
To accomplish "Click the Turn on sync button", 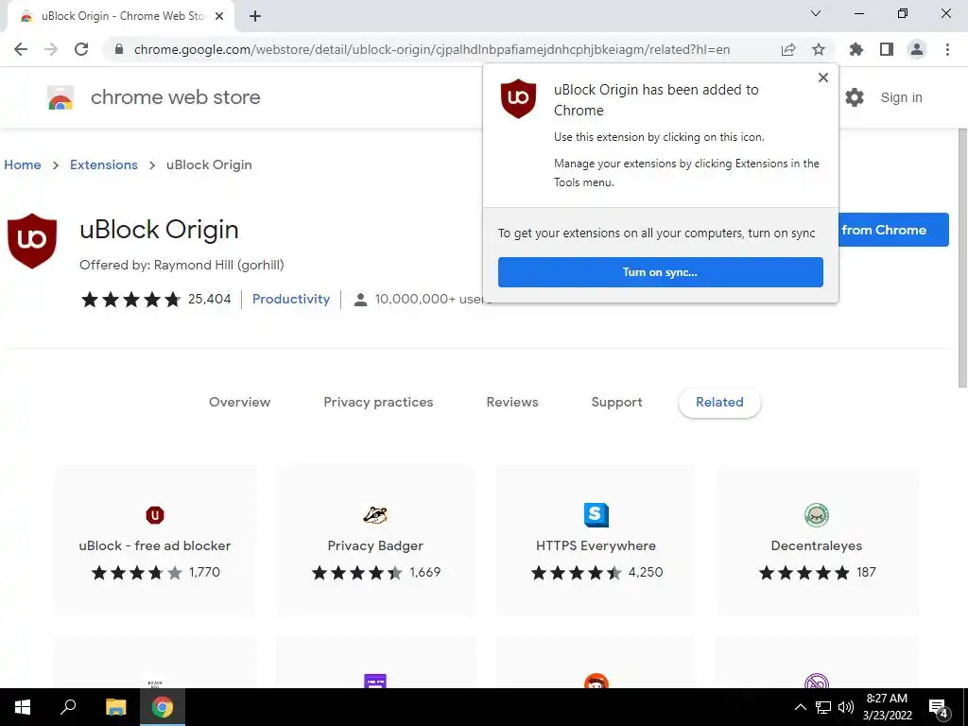I will click(661, 272).
